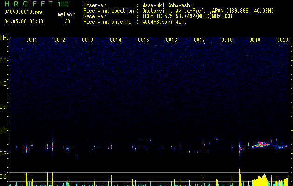The image size is (293, 186).
Task: Click the long meteor echo near 0819
Action: [260, 145]
